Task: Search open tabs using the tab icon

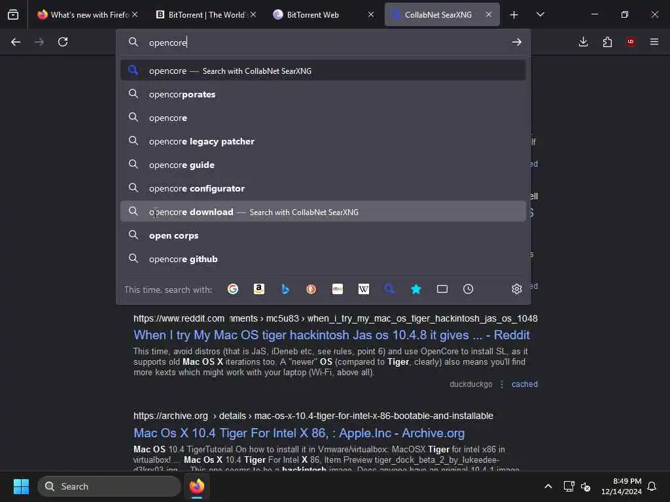Action: (442, 289)
